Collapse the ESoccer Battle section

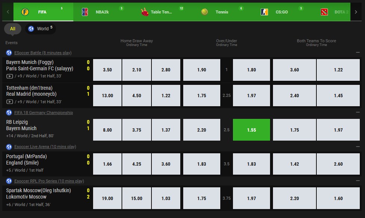[x=358, y=52]
